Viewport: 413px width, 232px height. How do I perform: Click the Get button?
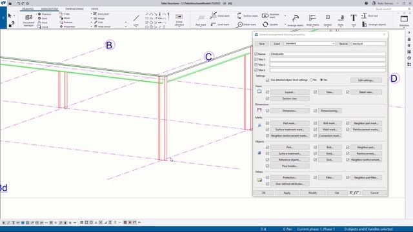pos(337,193)
